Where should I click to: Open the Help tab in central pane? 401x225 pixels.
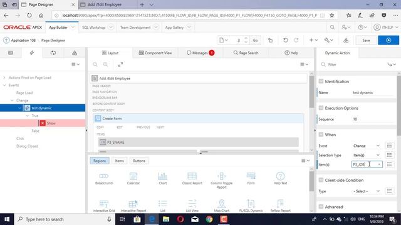click(291, 52)
